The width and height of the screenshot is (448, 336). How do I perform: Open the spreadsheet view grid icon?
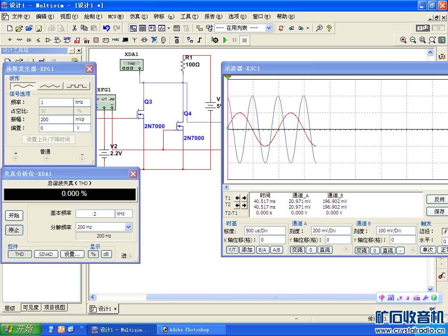(142, 28)
